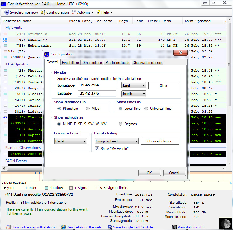
Task: Select the Universal Time radio button
Action: [146, 109]
